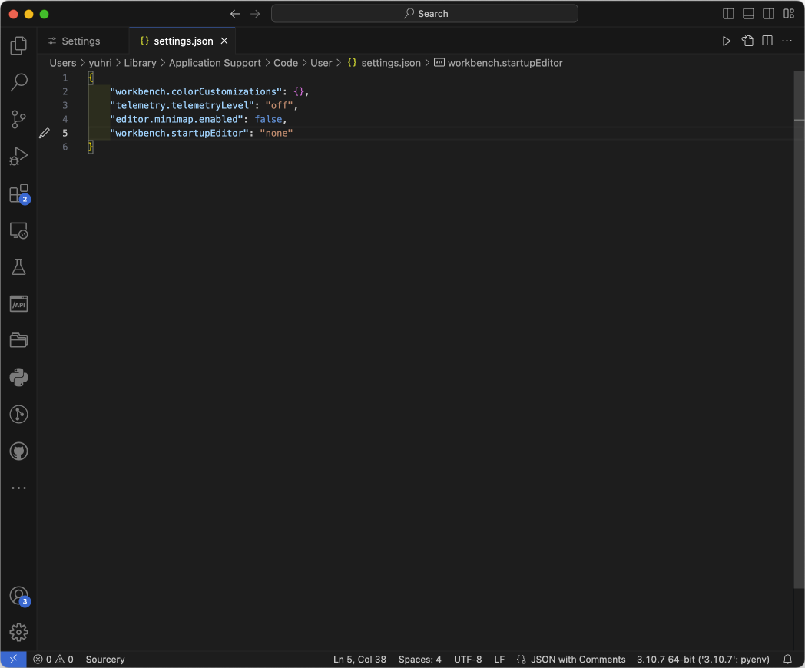Screen dimensions: 805x668
Task: Open the Explorer view
Action: (18, 45)
